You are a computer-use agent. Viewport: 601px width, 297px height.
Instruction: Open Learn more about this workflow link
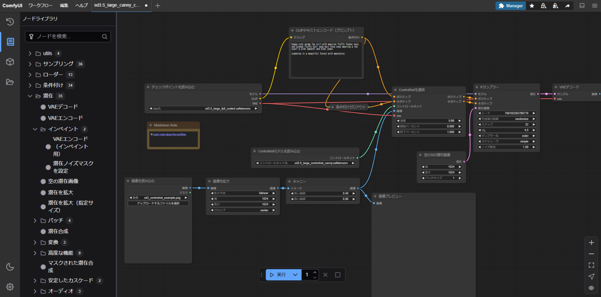169,134
